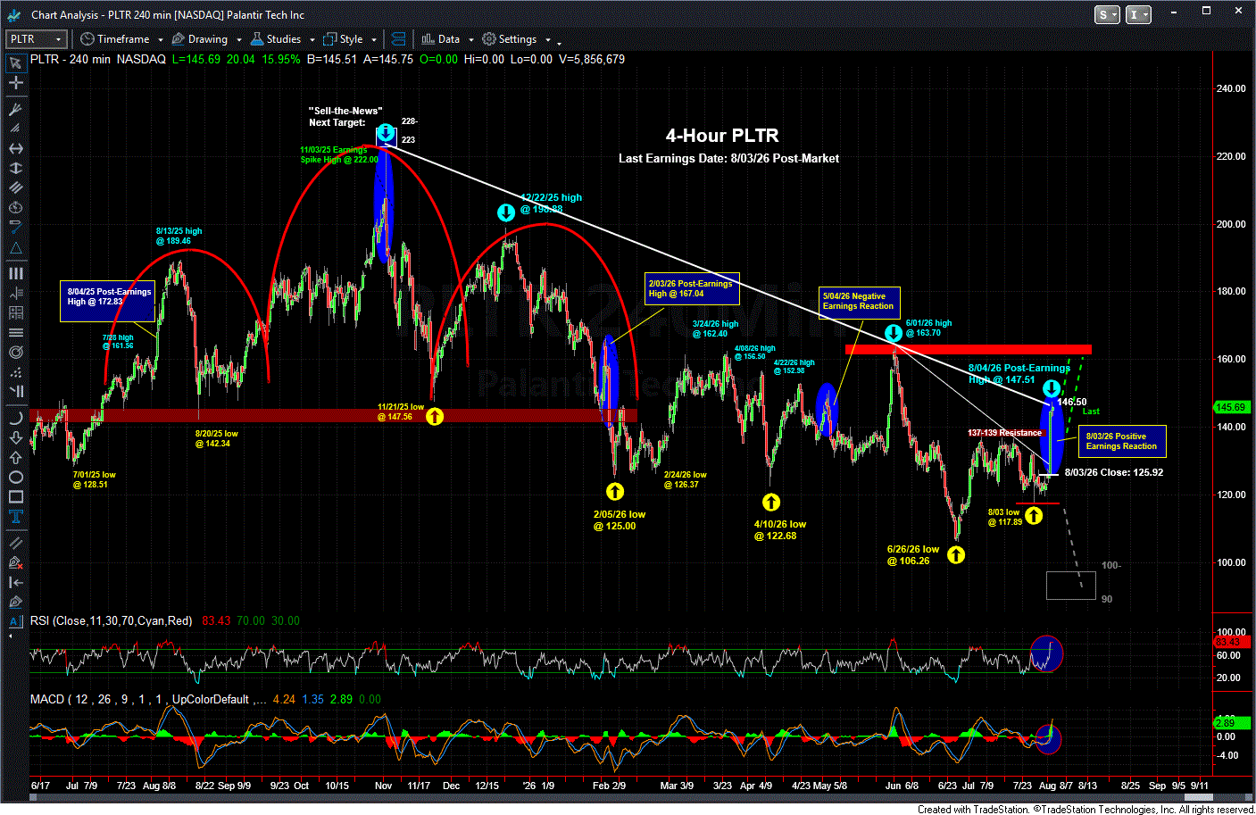This screenshot has height=815, width=1256.
Task: Click the 5/04/26 Negative Earnings Reaction note
Action: [859, 301]
